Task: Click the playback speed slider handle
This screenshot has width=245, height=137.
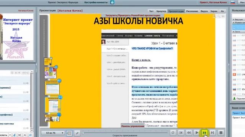Action: pos(83,133)
